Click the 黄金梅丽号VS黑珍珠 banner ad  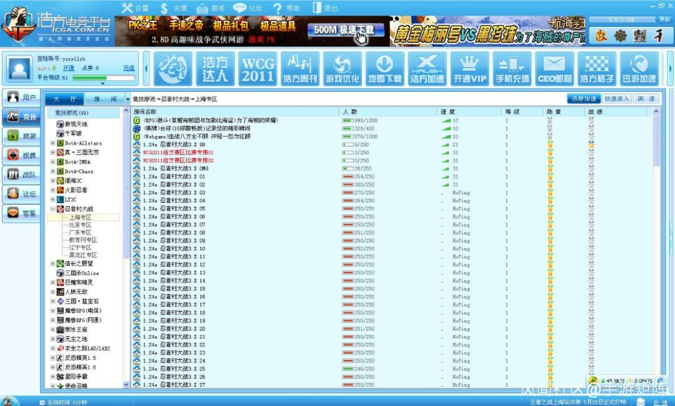click(487, 31)
